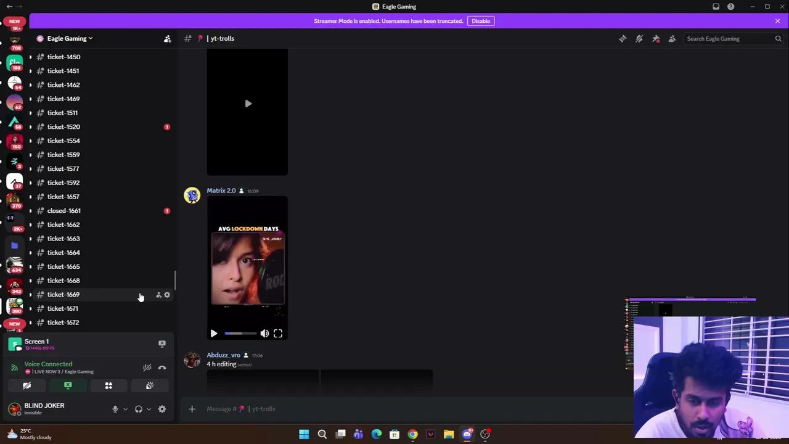The width and height of the screenshot is (789, 444).
Task: Click the muted notification bell icon
Action: point(639,39)
